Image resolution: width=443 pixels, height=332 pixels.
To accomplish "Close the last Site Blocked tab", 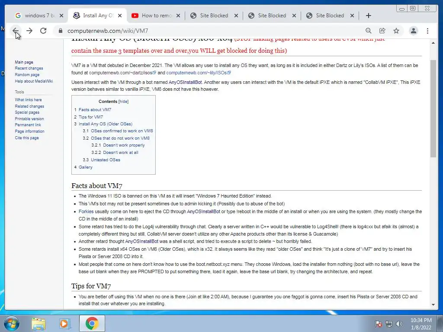I will [352, 16].
